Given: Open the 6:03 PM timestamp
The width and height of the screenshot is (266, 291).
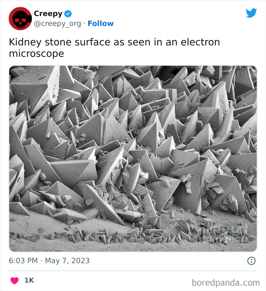Looking at the screenshot, I should pos(23,261).
